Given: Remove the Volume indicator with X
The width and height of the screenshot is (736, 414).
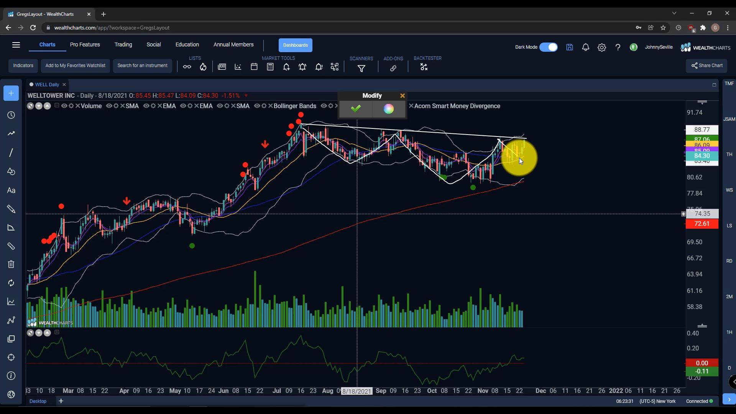Looking at the screenshot, I should pos(78,106).
